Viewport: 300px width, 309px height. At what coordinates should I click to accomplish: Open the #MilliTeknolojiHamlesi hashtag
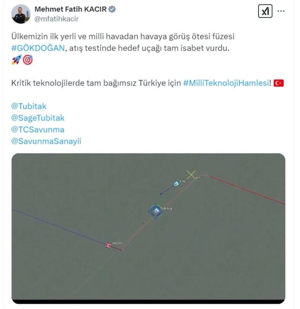coord(226,83)
